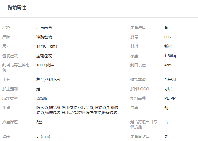Viewport: 198px width, 141px height.
Task: Click the 封口长度 label
Action: click(138, 65)
